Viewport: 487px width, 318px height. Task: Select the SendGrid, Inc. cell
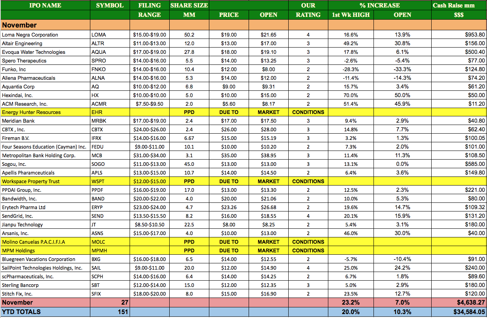pos(45,216)
